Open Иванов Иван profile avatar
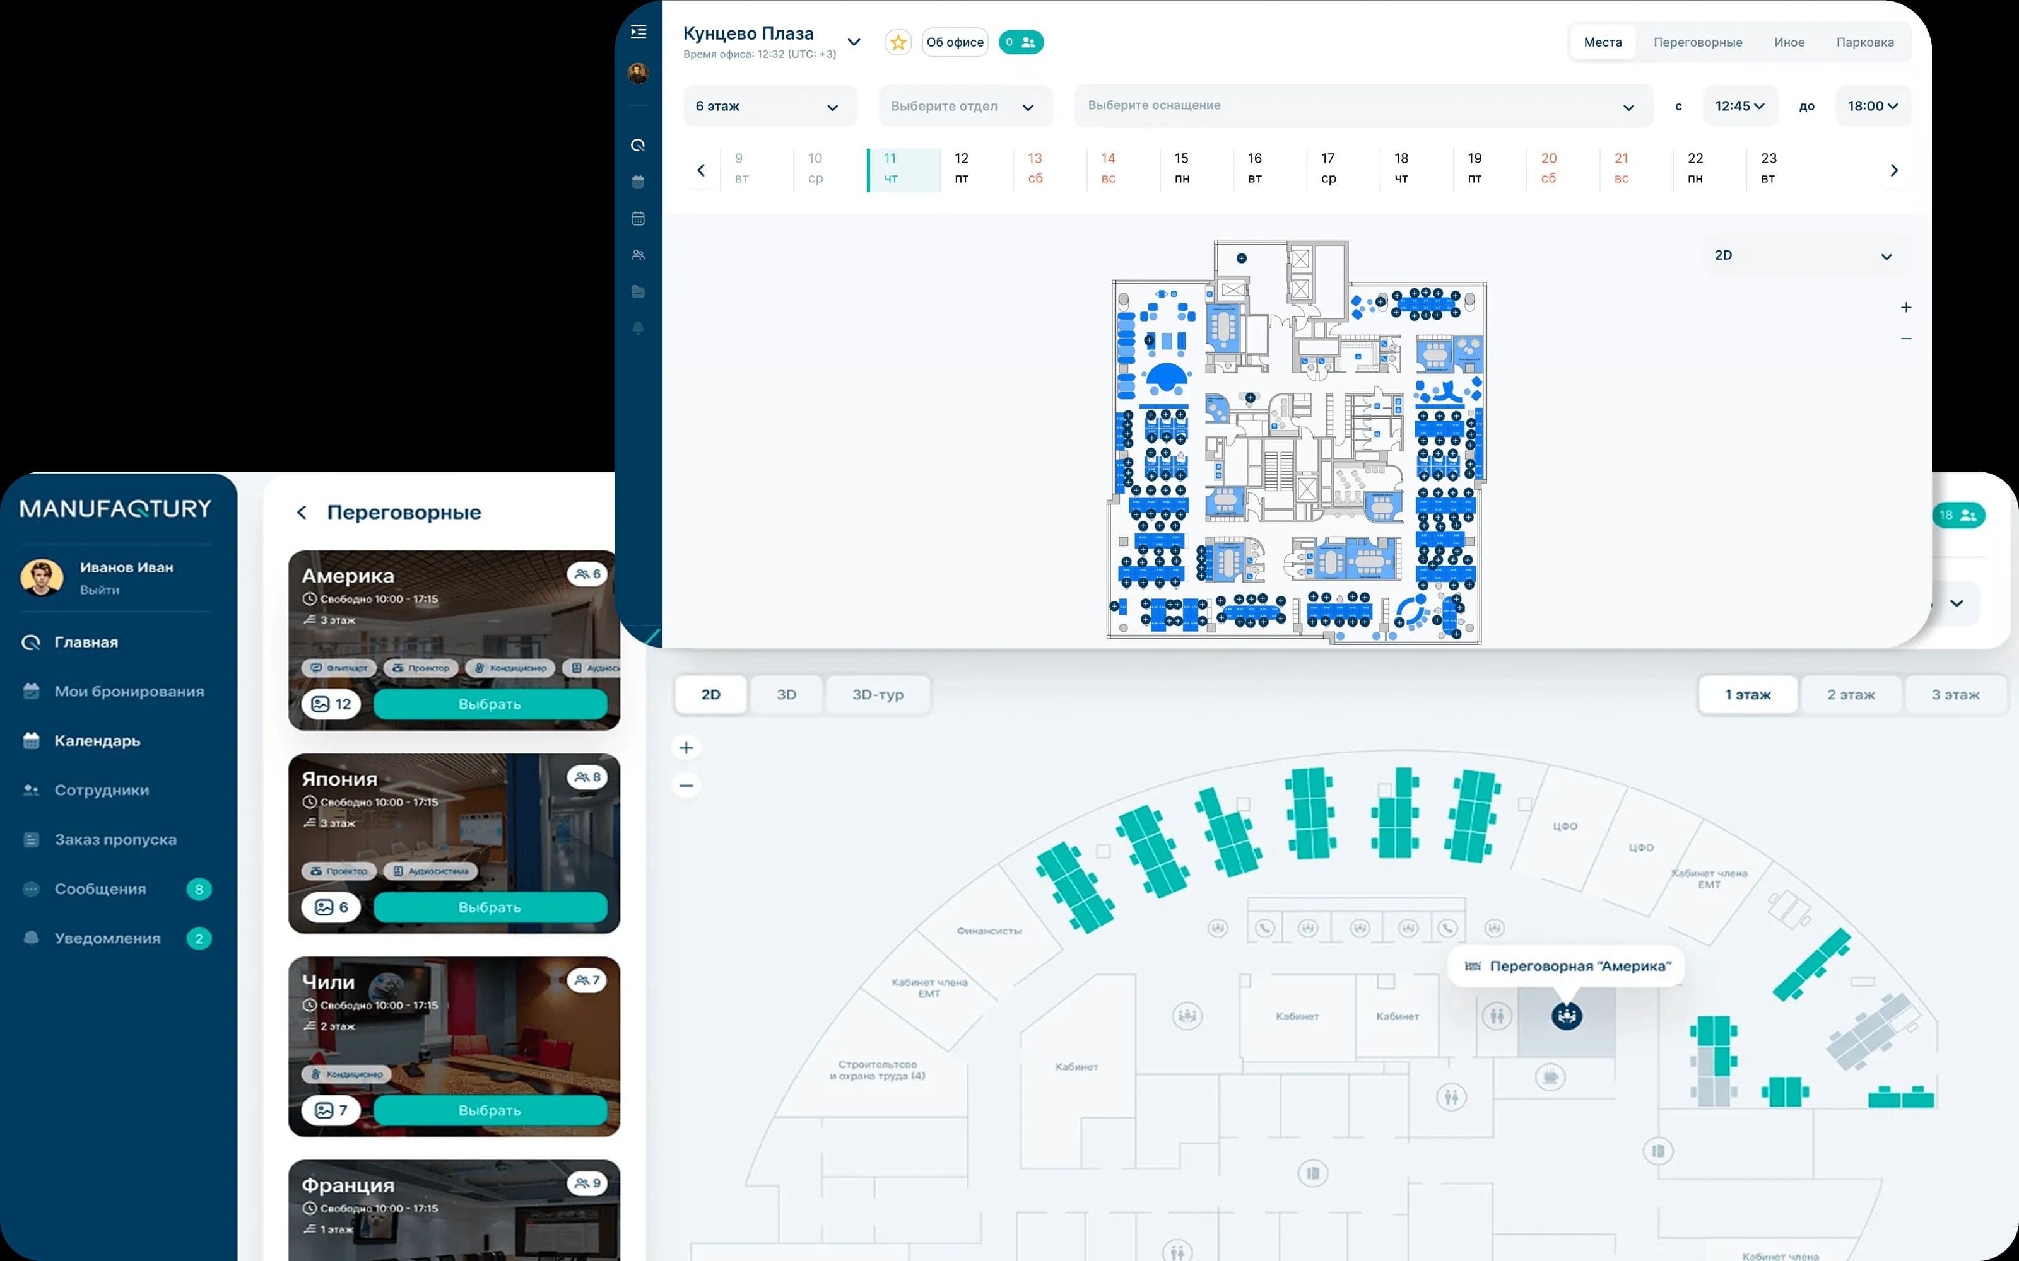Screen dimensions: 2019x1261 click(42, 577)
